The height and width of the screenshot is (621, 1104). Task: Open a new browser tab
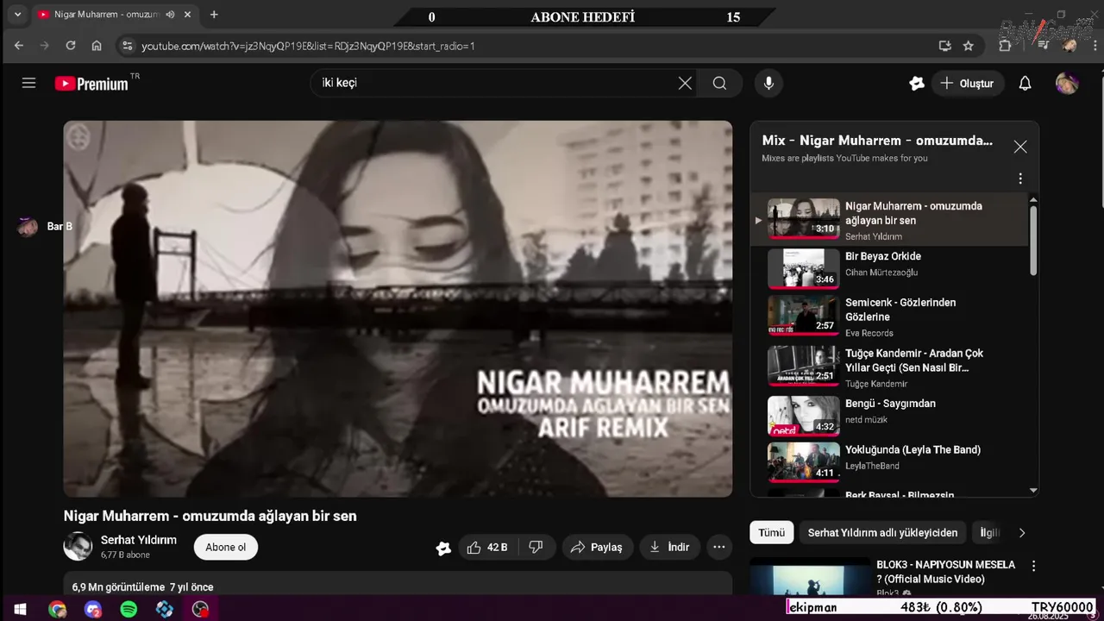point(214,15)
